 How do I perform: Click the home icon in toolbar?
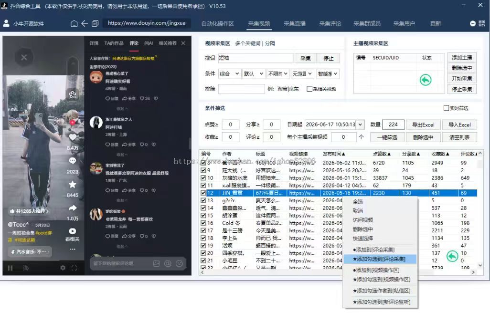click(74, 23)
